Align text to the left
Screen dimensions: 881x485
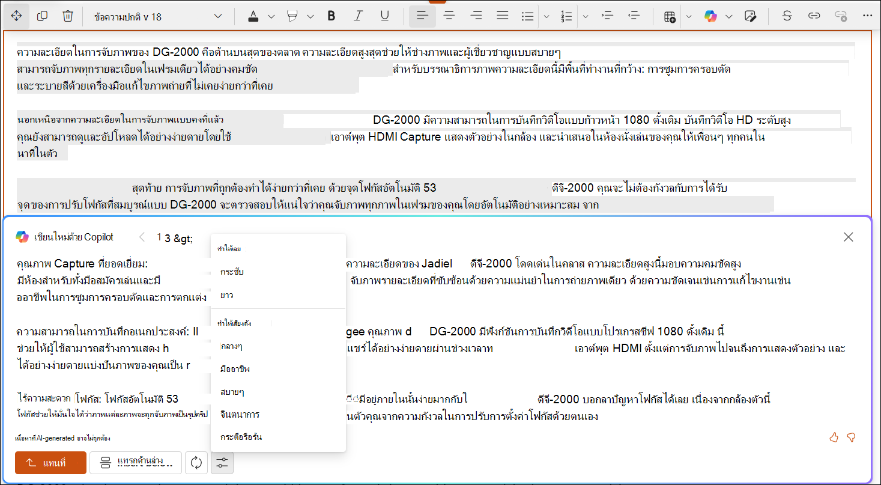(422, 16)
